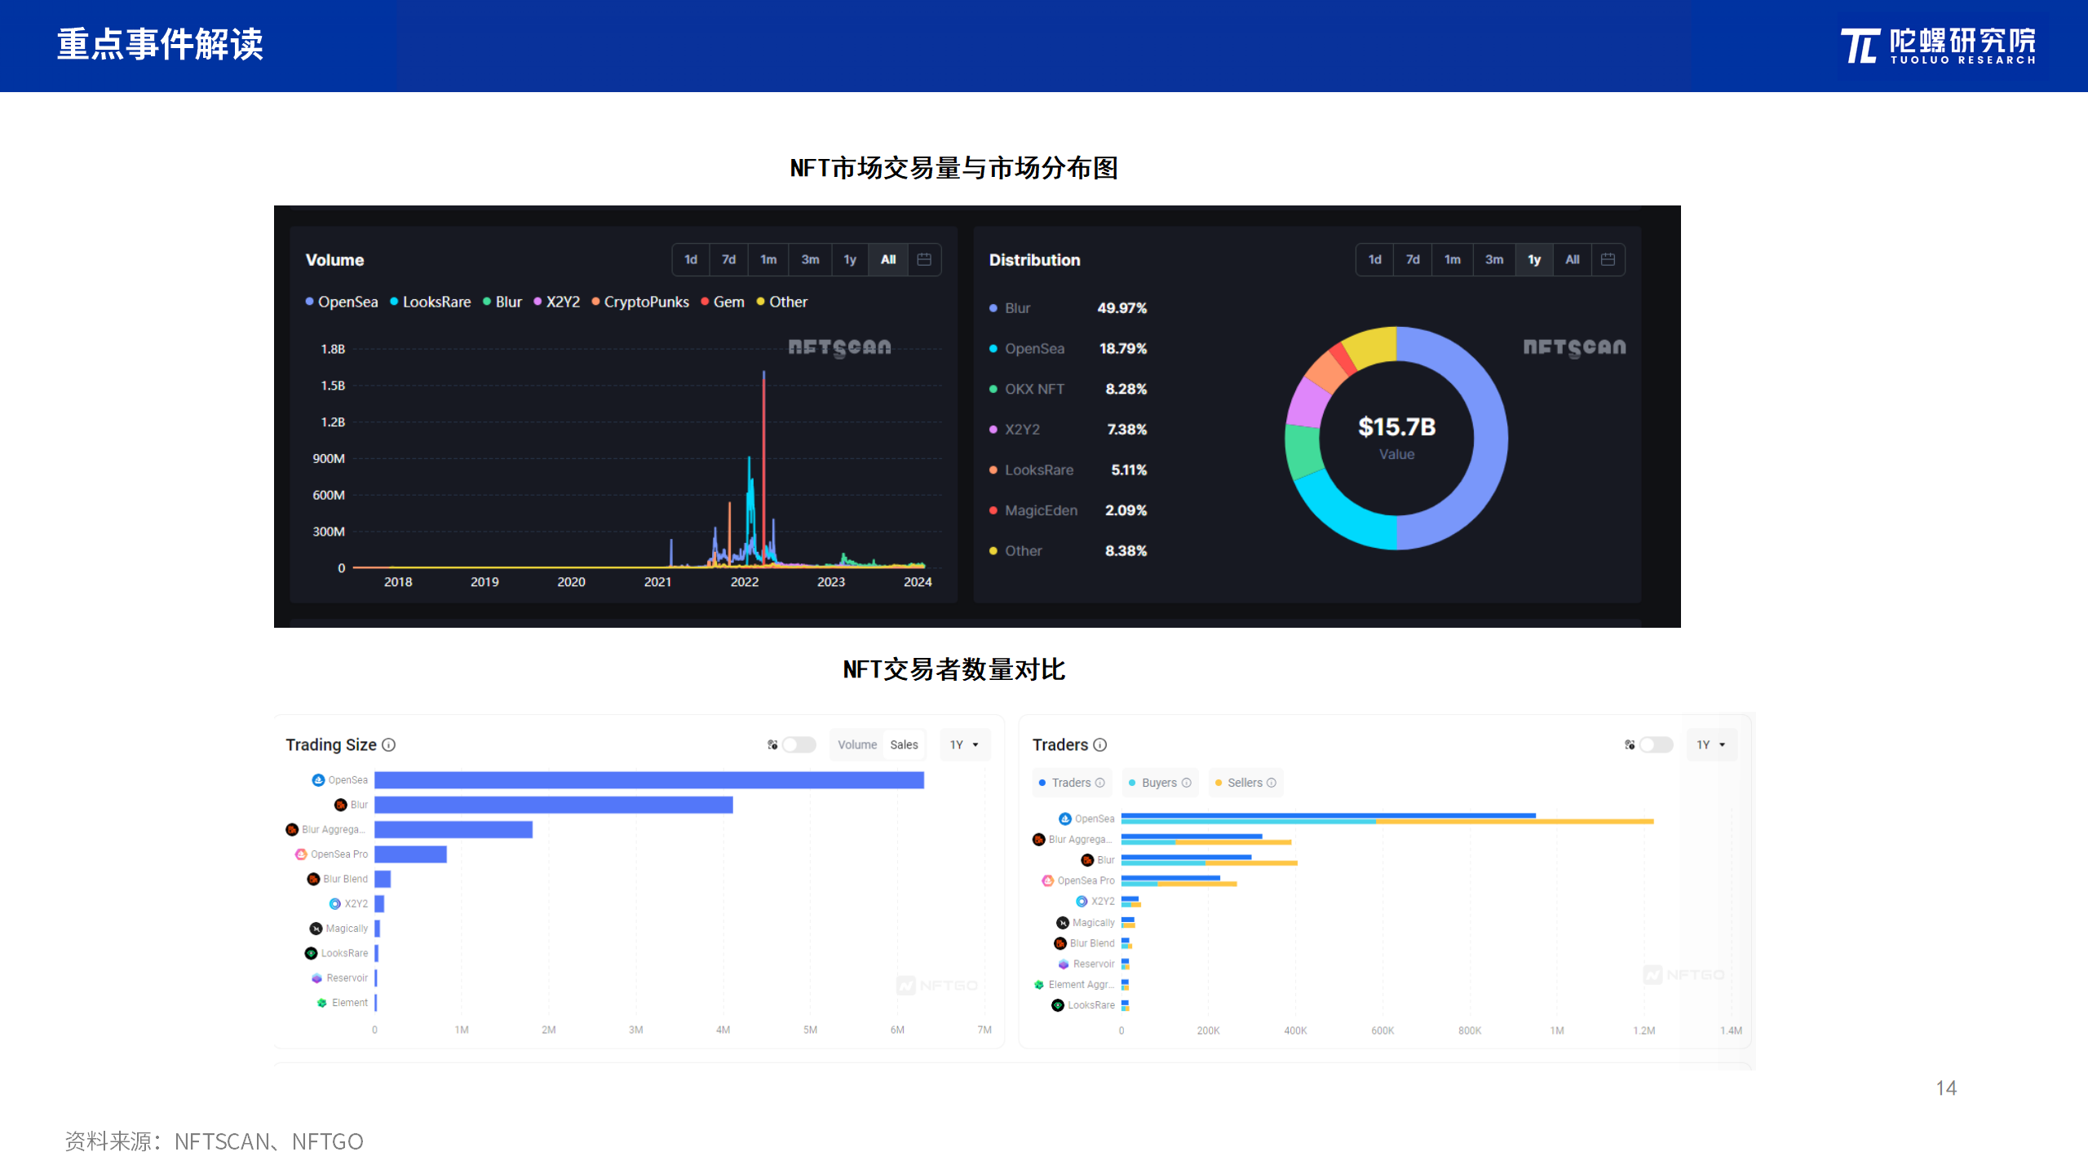Select All range in Volume panel
This screenshot has height=1174, width=2088.
pyautogui.click(x=888, y=259)
